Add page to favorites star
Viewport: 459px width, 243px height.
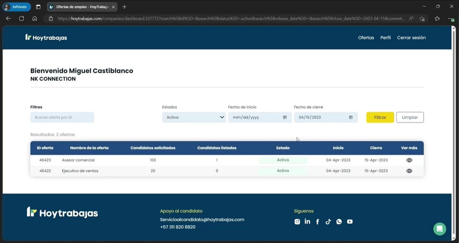pyautogui.click(x=422, y=19)
